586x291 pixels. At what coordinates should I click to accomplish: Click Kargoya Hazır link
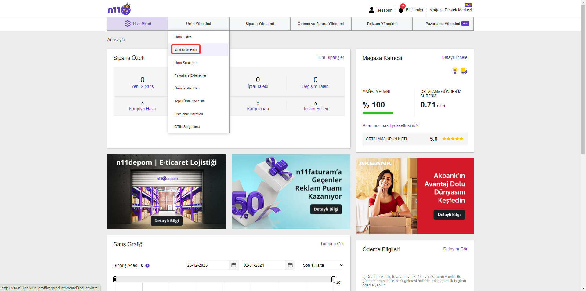(x=143, y=109)
